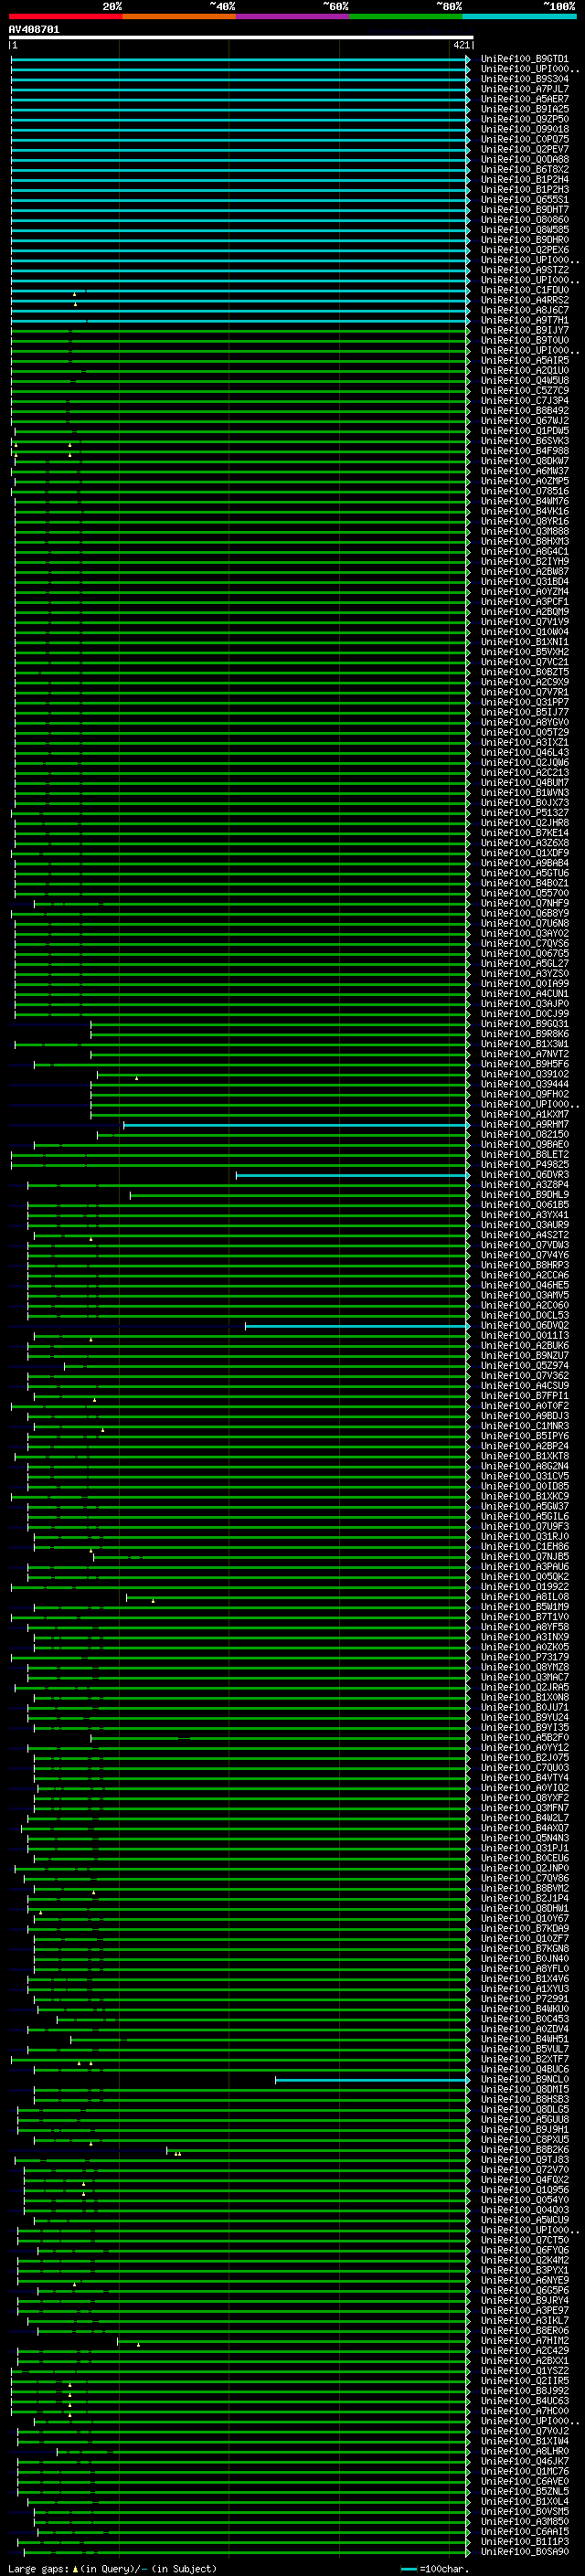Select the UniRef100_A9STZ2 entry
585x2576 pixels.
525,270
